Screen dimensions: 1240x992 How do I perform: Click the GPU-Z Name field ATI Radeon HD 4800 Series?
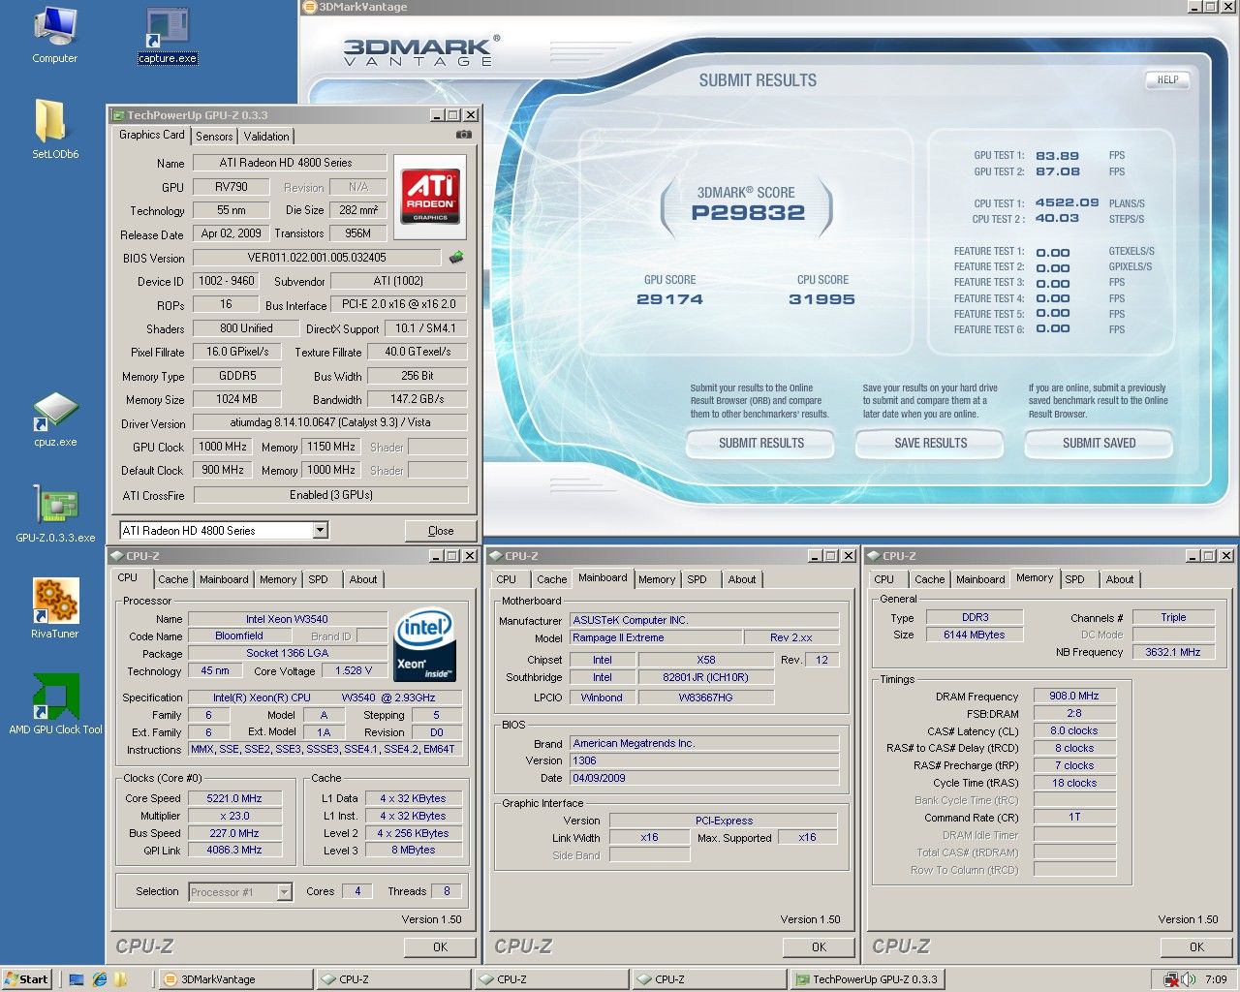(290, 163)
